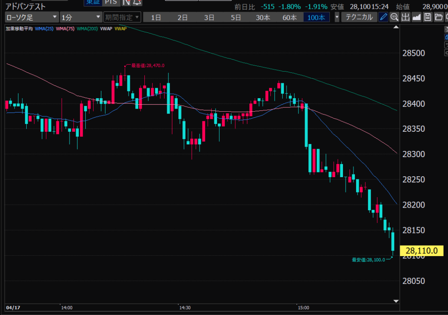Click the 出 export icon
448x315 pixels.
[405, 17]
